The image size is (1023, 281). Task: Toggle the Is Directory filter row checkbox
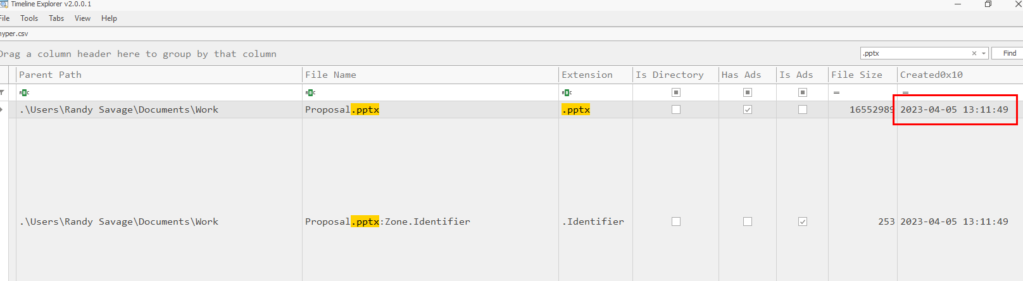pyautogui.click(x=676, y=92)
